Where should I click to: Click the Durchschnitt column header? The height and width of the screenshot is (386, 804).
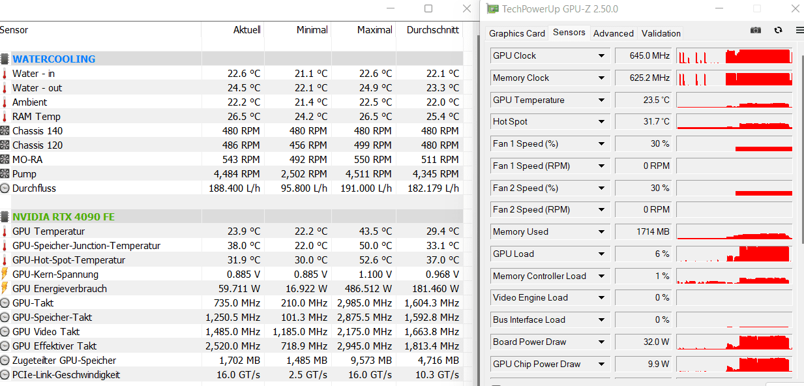tap(432, 30)
